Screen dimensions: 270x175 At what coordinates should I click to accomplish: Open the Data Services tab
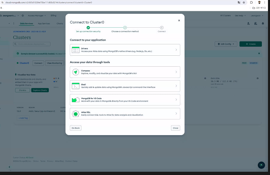tap(26, 24)
